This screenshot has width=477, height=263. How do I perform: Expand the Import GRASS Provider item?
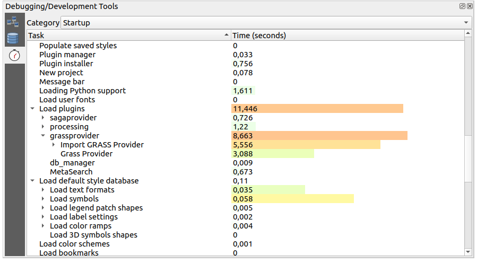[x=54, y=145]
